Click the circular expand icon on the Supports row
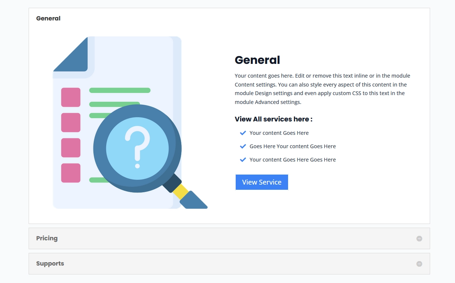The image size is (455, 283). 419,263
